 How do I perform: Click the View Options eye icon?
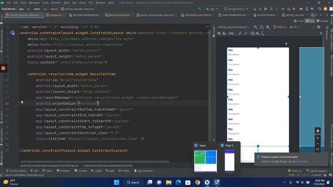(x=220, y=33)
